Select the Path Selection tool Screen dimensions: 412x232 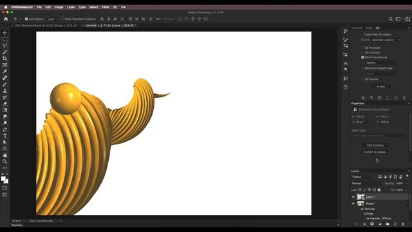click(x=5, y=142)
